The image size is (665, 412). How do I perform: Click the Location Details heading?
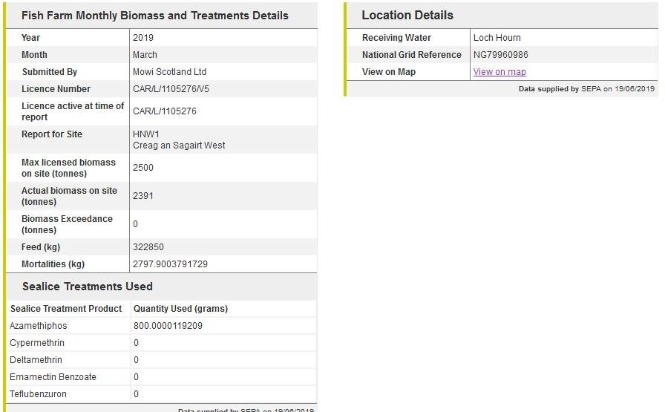[x=407, y=16]
